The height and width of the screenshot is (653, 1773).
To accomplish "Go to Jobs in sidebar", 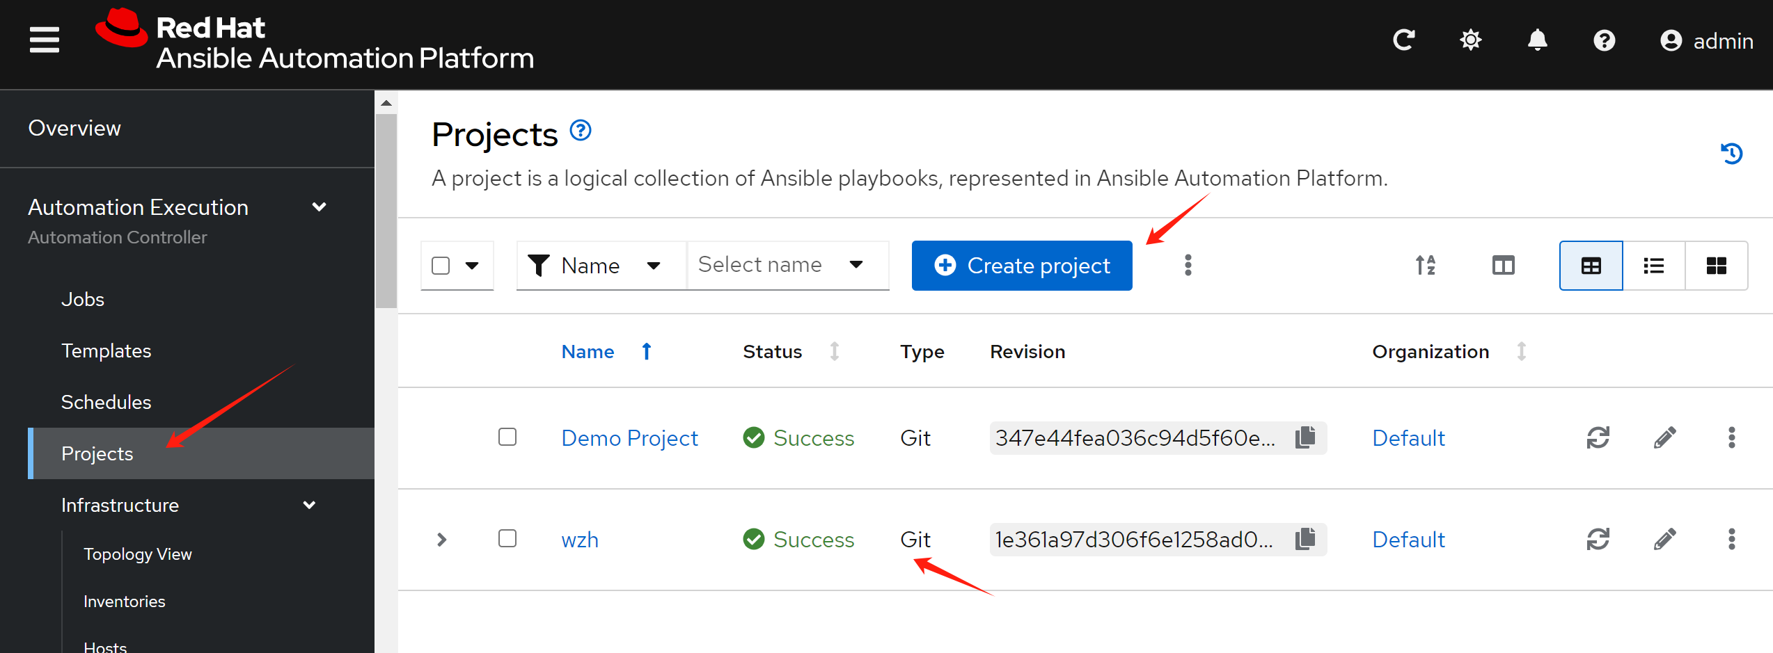I will [82, 299].
